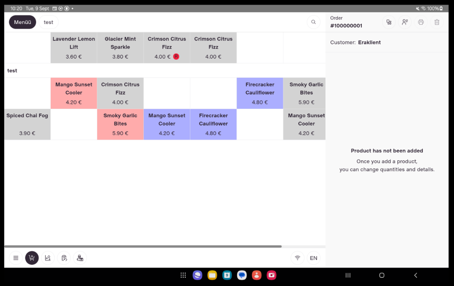Open the hamburger menu in bottom bar
The height and width of the screenshot is (286, 454).
click(16, 258)
